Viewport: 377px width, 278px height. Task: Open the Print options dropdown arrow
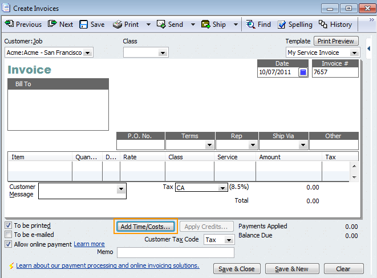pos(149,25)
